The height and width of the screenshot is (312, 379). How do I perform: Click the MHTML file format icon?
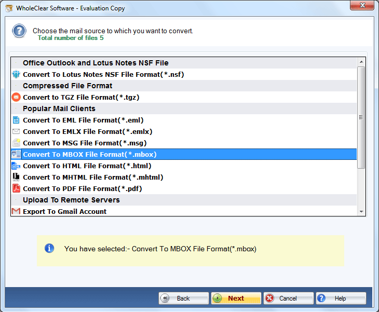click(x=16, y=177)
